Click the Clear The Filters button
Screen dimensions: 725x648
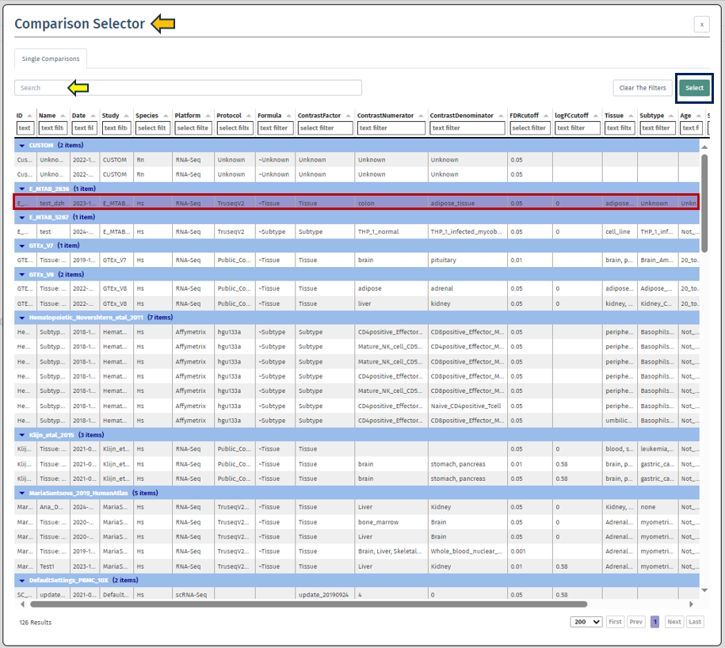(x=642, y=88)
